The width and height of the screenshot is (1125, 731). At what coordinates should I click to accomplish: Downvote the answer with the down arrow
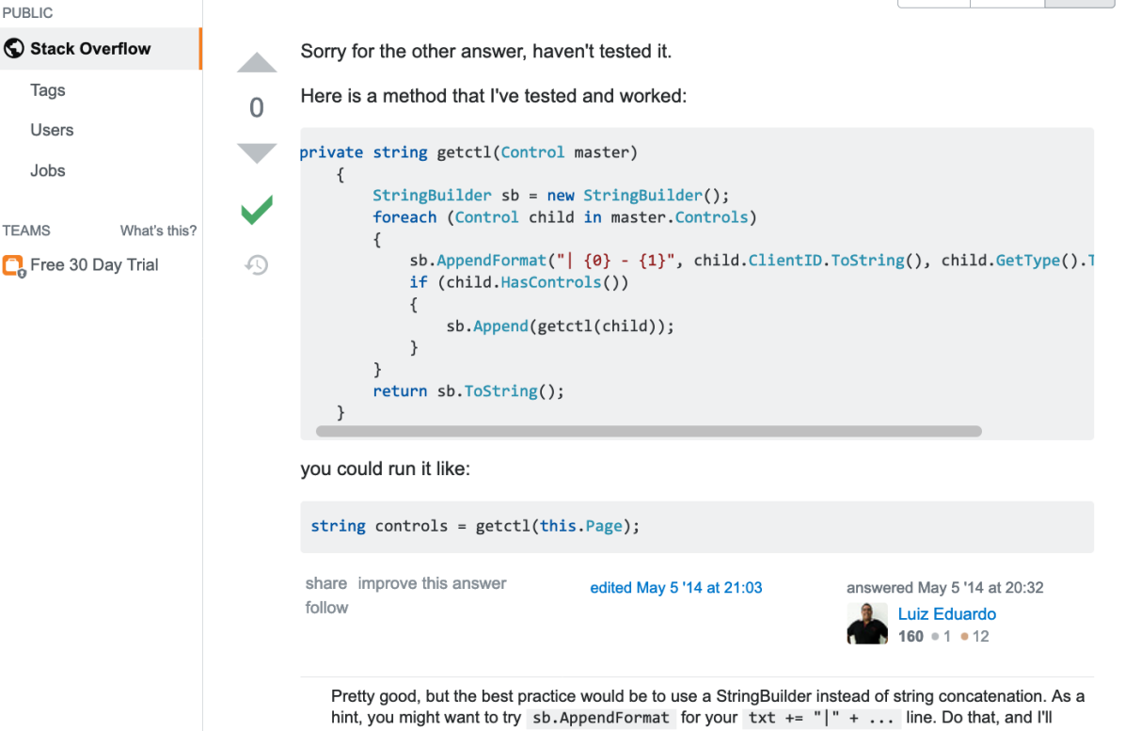(257, 152)
